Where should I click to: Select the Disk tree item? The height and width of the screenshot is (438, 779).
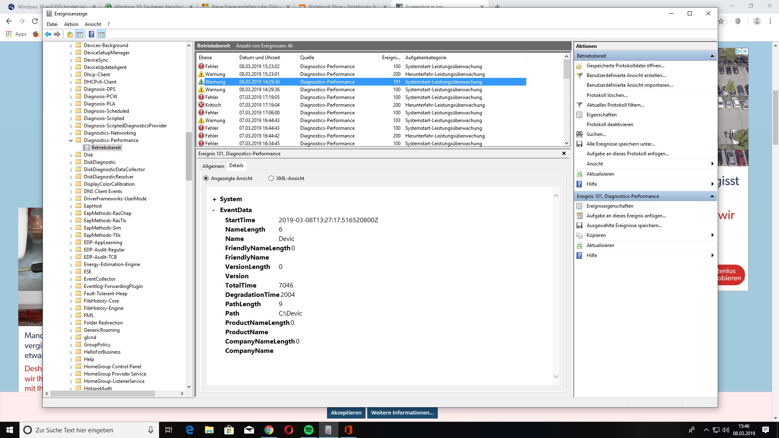[88, 155]
